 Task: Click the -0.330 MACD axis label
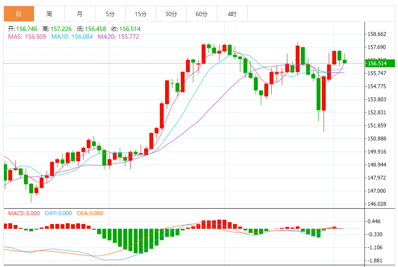point(375,234)
